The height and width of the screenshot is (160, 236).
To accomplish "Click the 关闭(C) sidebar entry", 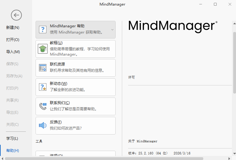I will pos(12,125).
